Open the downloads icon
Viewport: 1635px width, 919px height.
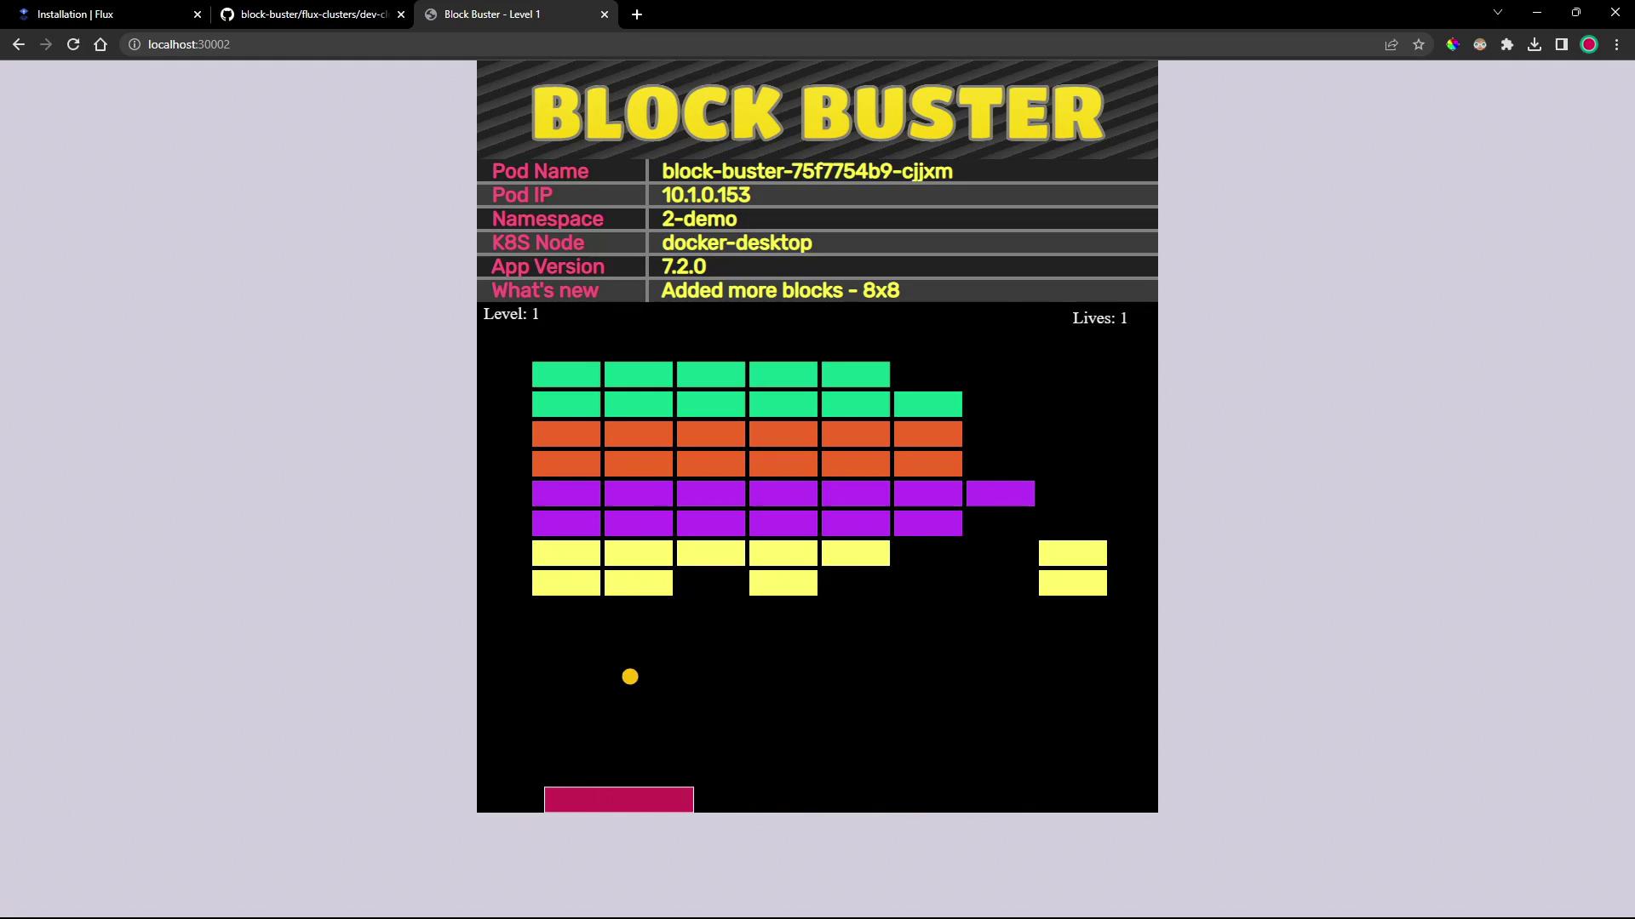1535,44
